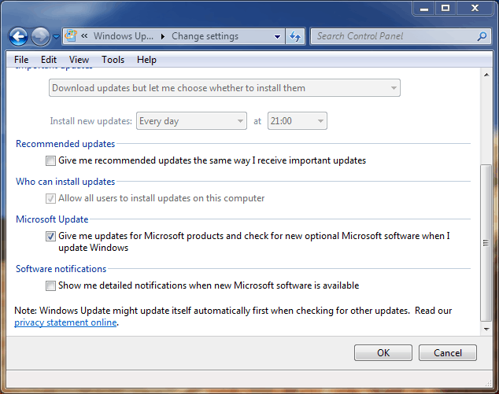This screenshot has height=394, width=499.
Task: Open the address bar history dropdown
Action: [278, 37]
